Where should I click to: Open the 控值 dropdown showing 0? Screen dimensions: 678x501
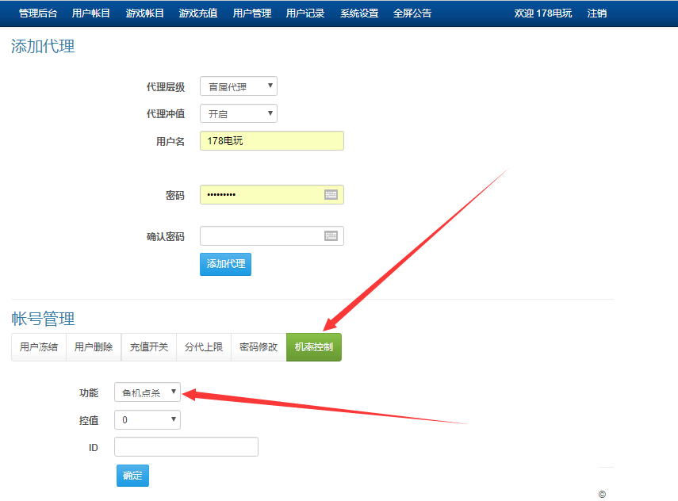coord(147,419)
